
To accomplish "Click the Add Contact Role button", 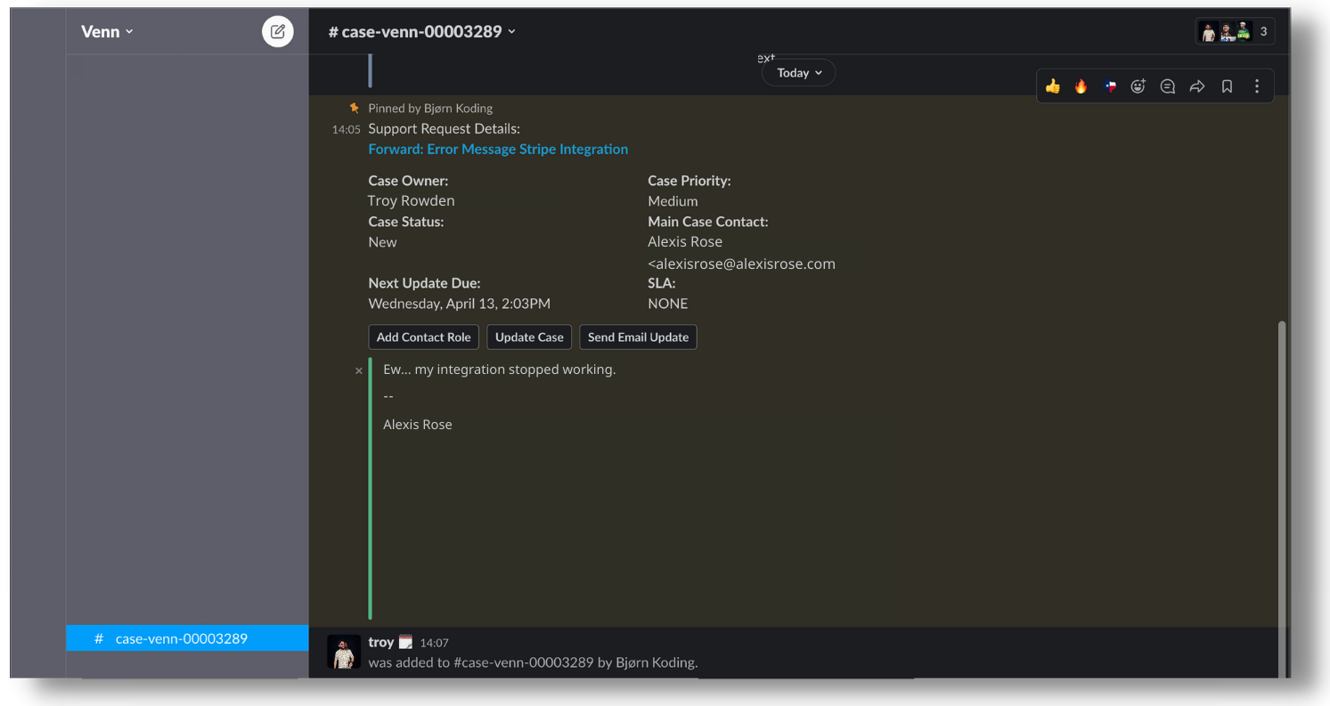I will (x=423, y=337).
